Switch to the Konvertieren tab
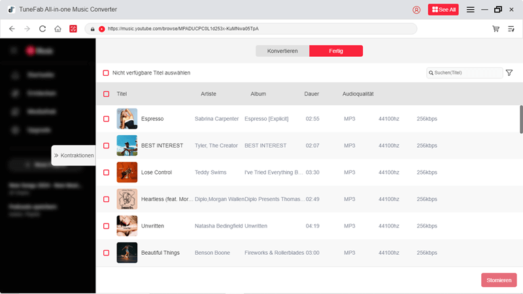Image resolution: width=523 pixels, height=294 pixels. click(282, 51)
